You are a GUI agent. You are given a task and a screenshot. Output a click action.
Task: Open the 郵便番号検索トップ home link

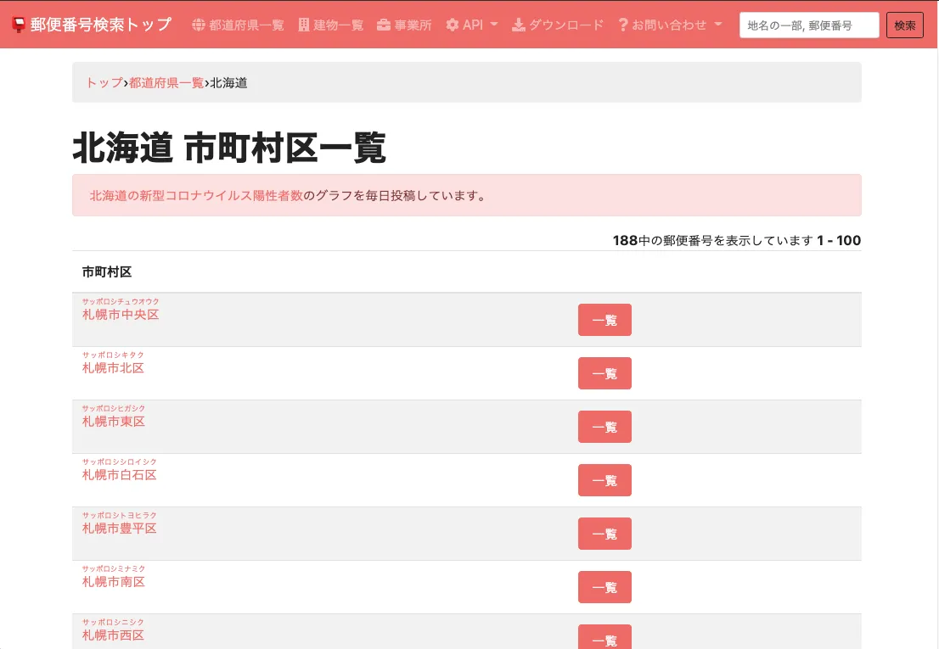pos(100,25)
